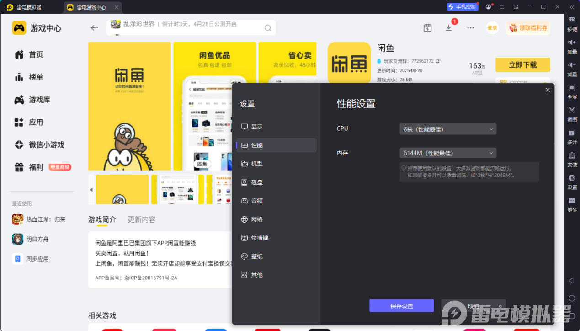Click the 加量 volume up icon

[572, 43]
